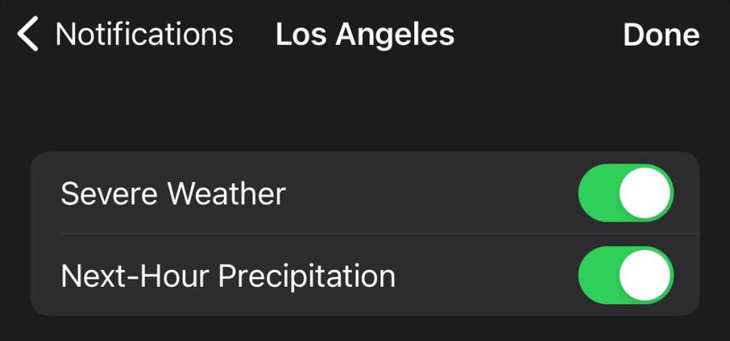Finish editing with Done in the header
The height and width of the screenshot is (341, 730).
pyautogui.click(x=661, y=35)
